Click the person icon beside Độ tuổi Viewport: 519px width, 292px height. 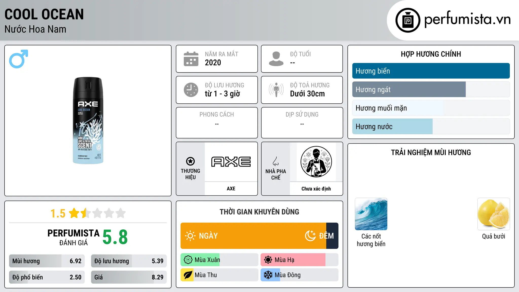pyautogui.click(x=276, y=59)
